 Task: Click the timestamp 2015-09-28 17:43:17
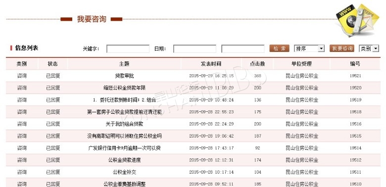point(211,148)
